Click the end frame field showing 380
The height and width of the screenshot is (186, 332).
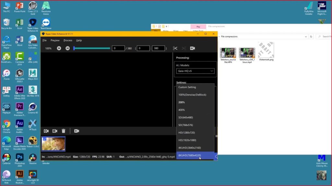pos(159,48)
